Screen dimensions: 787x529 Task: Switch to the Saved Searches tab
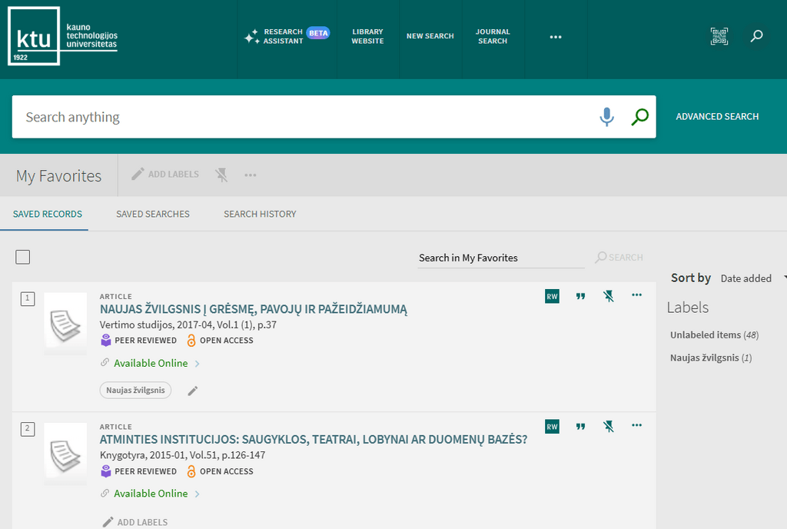(x=153, y=214)
